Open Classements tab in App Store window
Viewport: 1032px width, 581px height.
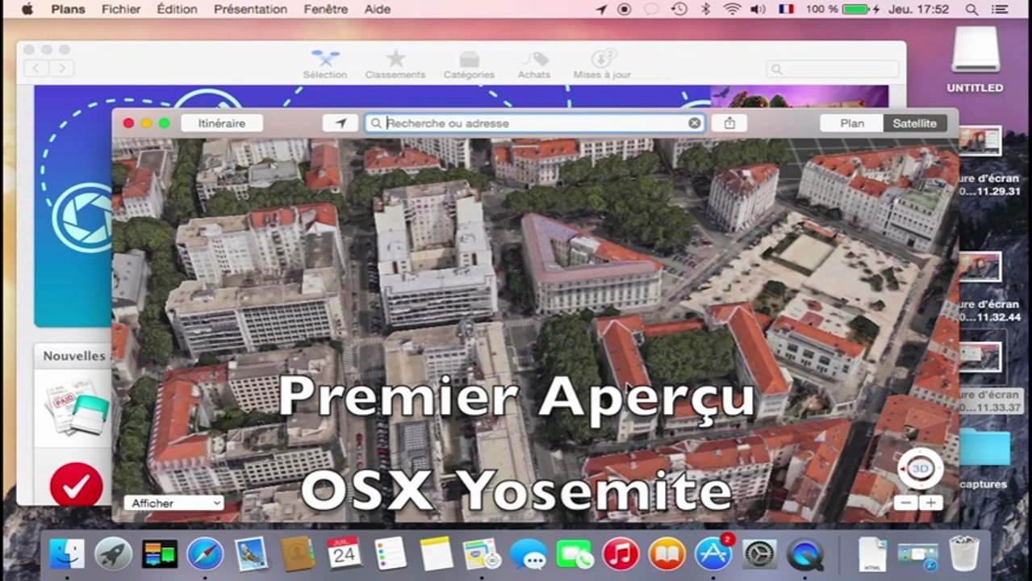pos(395,65)
